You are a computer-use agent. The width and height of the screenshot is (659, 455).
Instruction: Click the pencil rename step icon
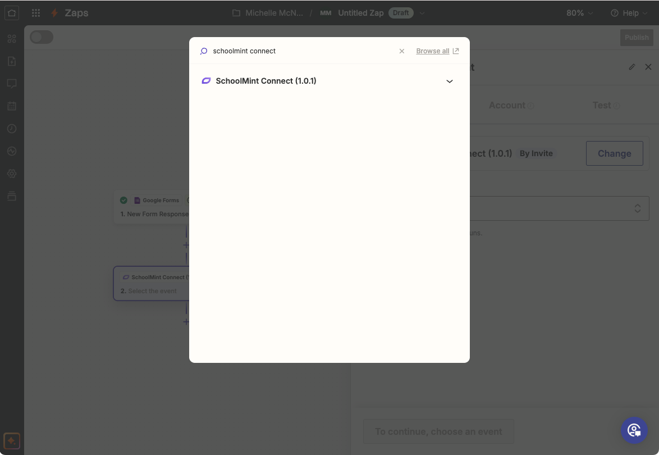click(631, 67)
